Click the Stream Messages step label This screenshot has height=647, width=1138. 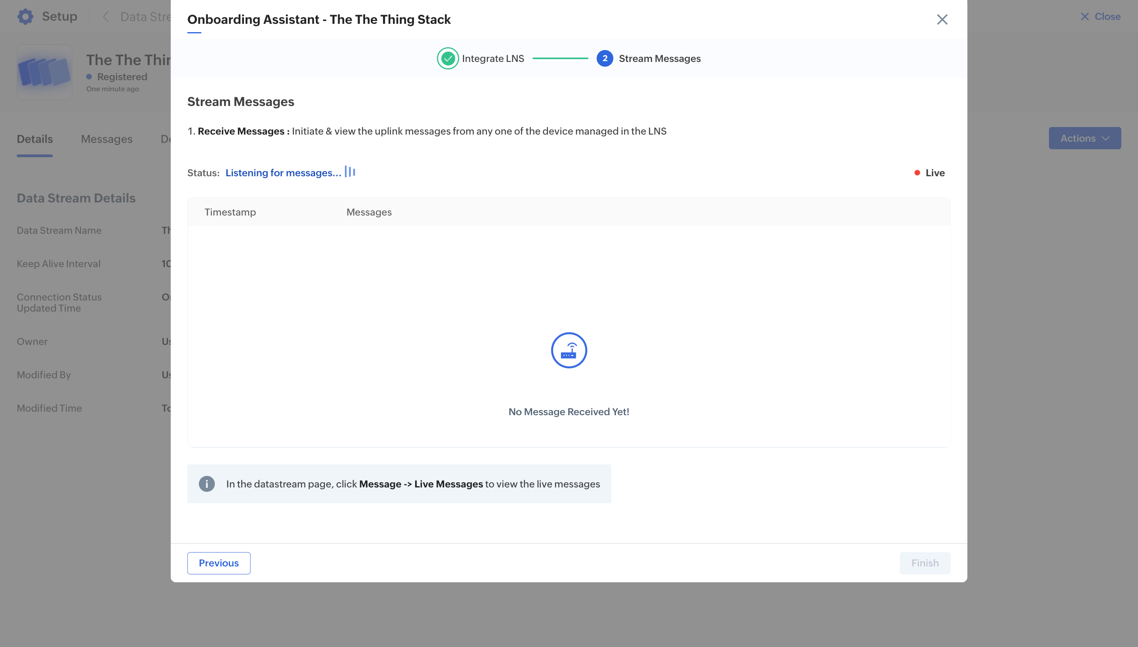tap(659, 59)
